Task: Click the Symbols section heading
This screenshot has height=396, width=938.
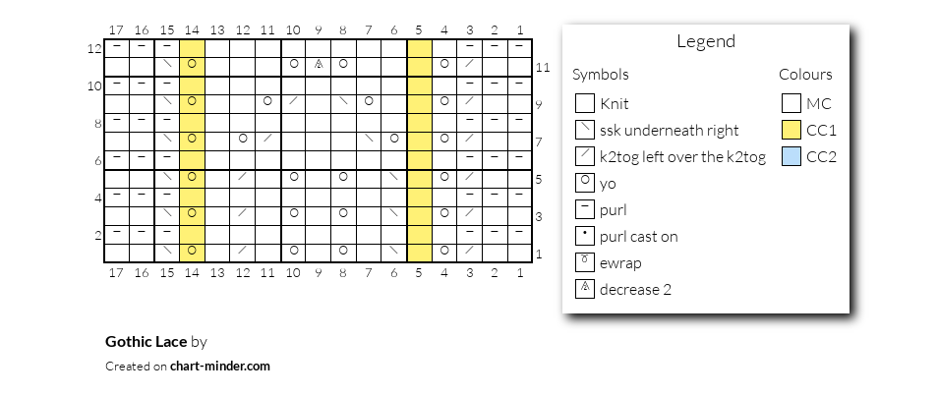Action: 601,74
